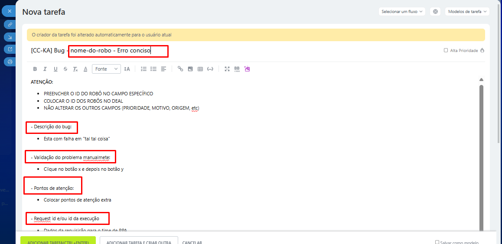Switch editor to BB code mode
The width and height of the screenshot is (502, 244).
point(237,69)
